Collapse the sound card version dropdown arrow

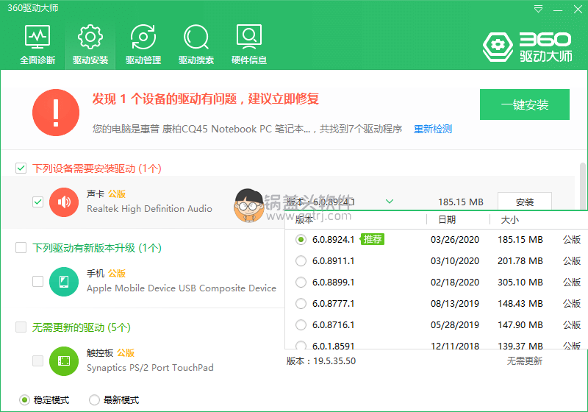click(x=390, y=202)
